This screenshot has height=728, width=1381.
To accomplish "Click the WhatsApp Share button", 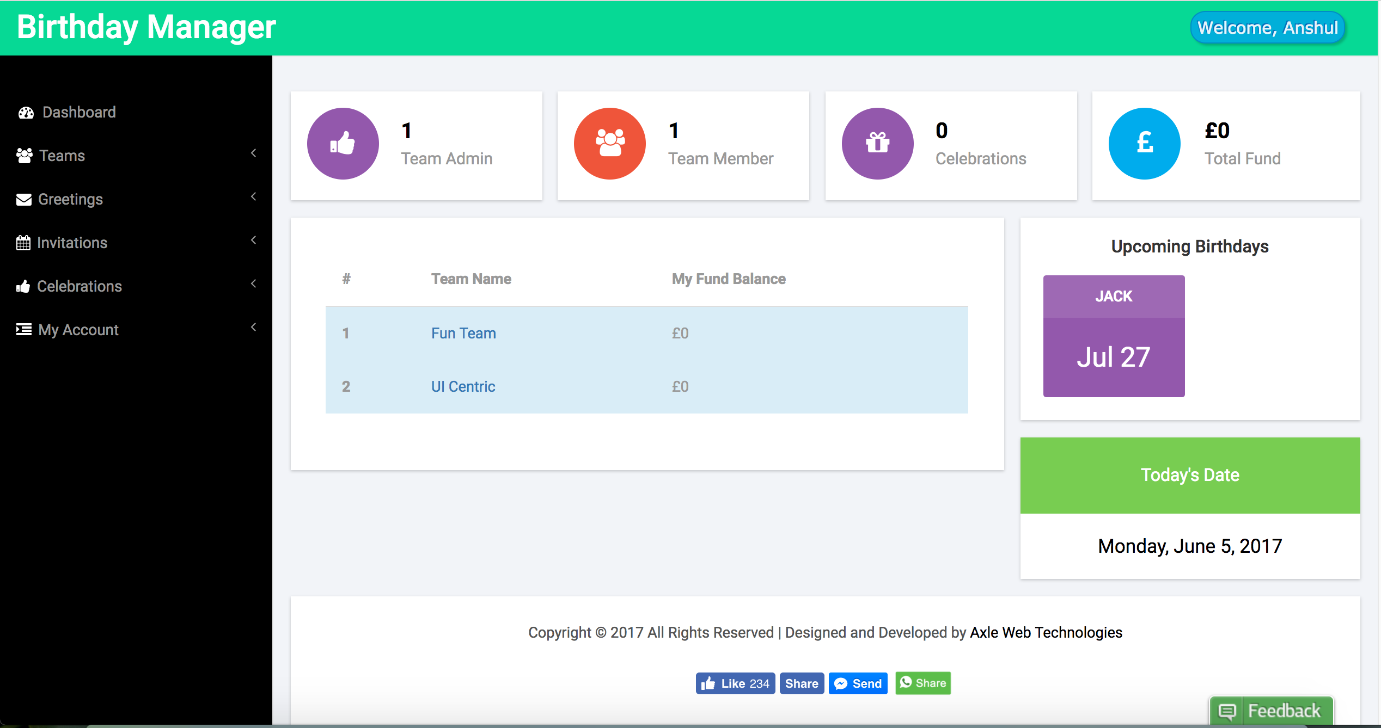I will [923, 683].
